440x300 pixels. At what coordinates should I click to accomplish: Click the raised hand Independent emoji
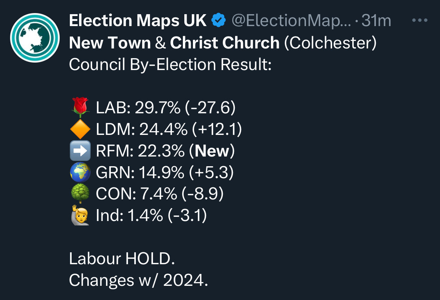click(80, 215)
